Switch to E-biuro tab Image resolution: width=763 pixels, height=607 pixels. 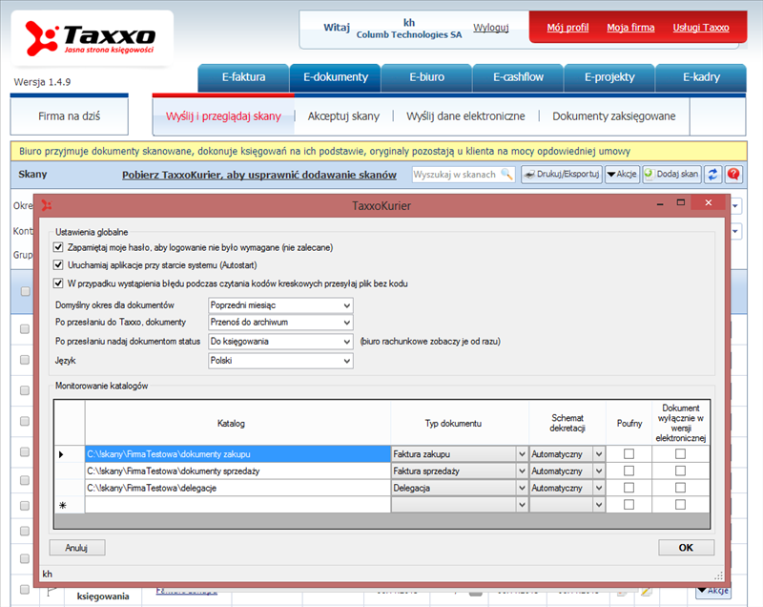tap(426, 77)
